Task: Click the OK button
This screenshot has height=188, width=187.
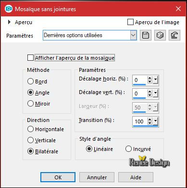Action: click(58, 177)
